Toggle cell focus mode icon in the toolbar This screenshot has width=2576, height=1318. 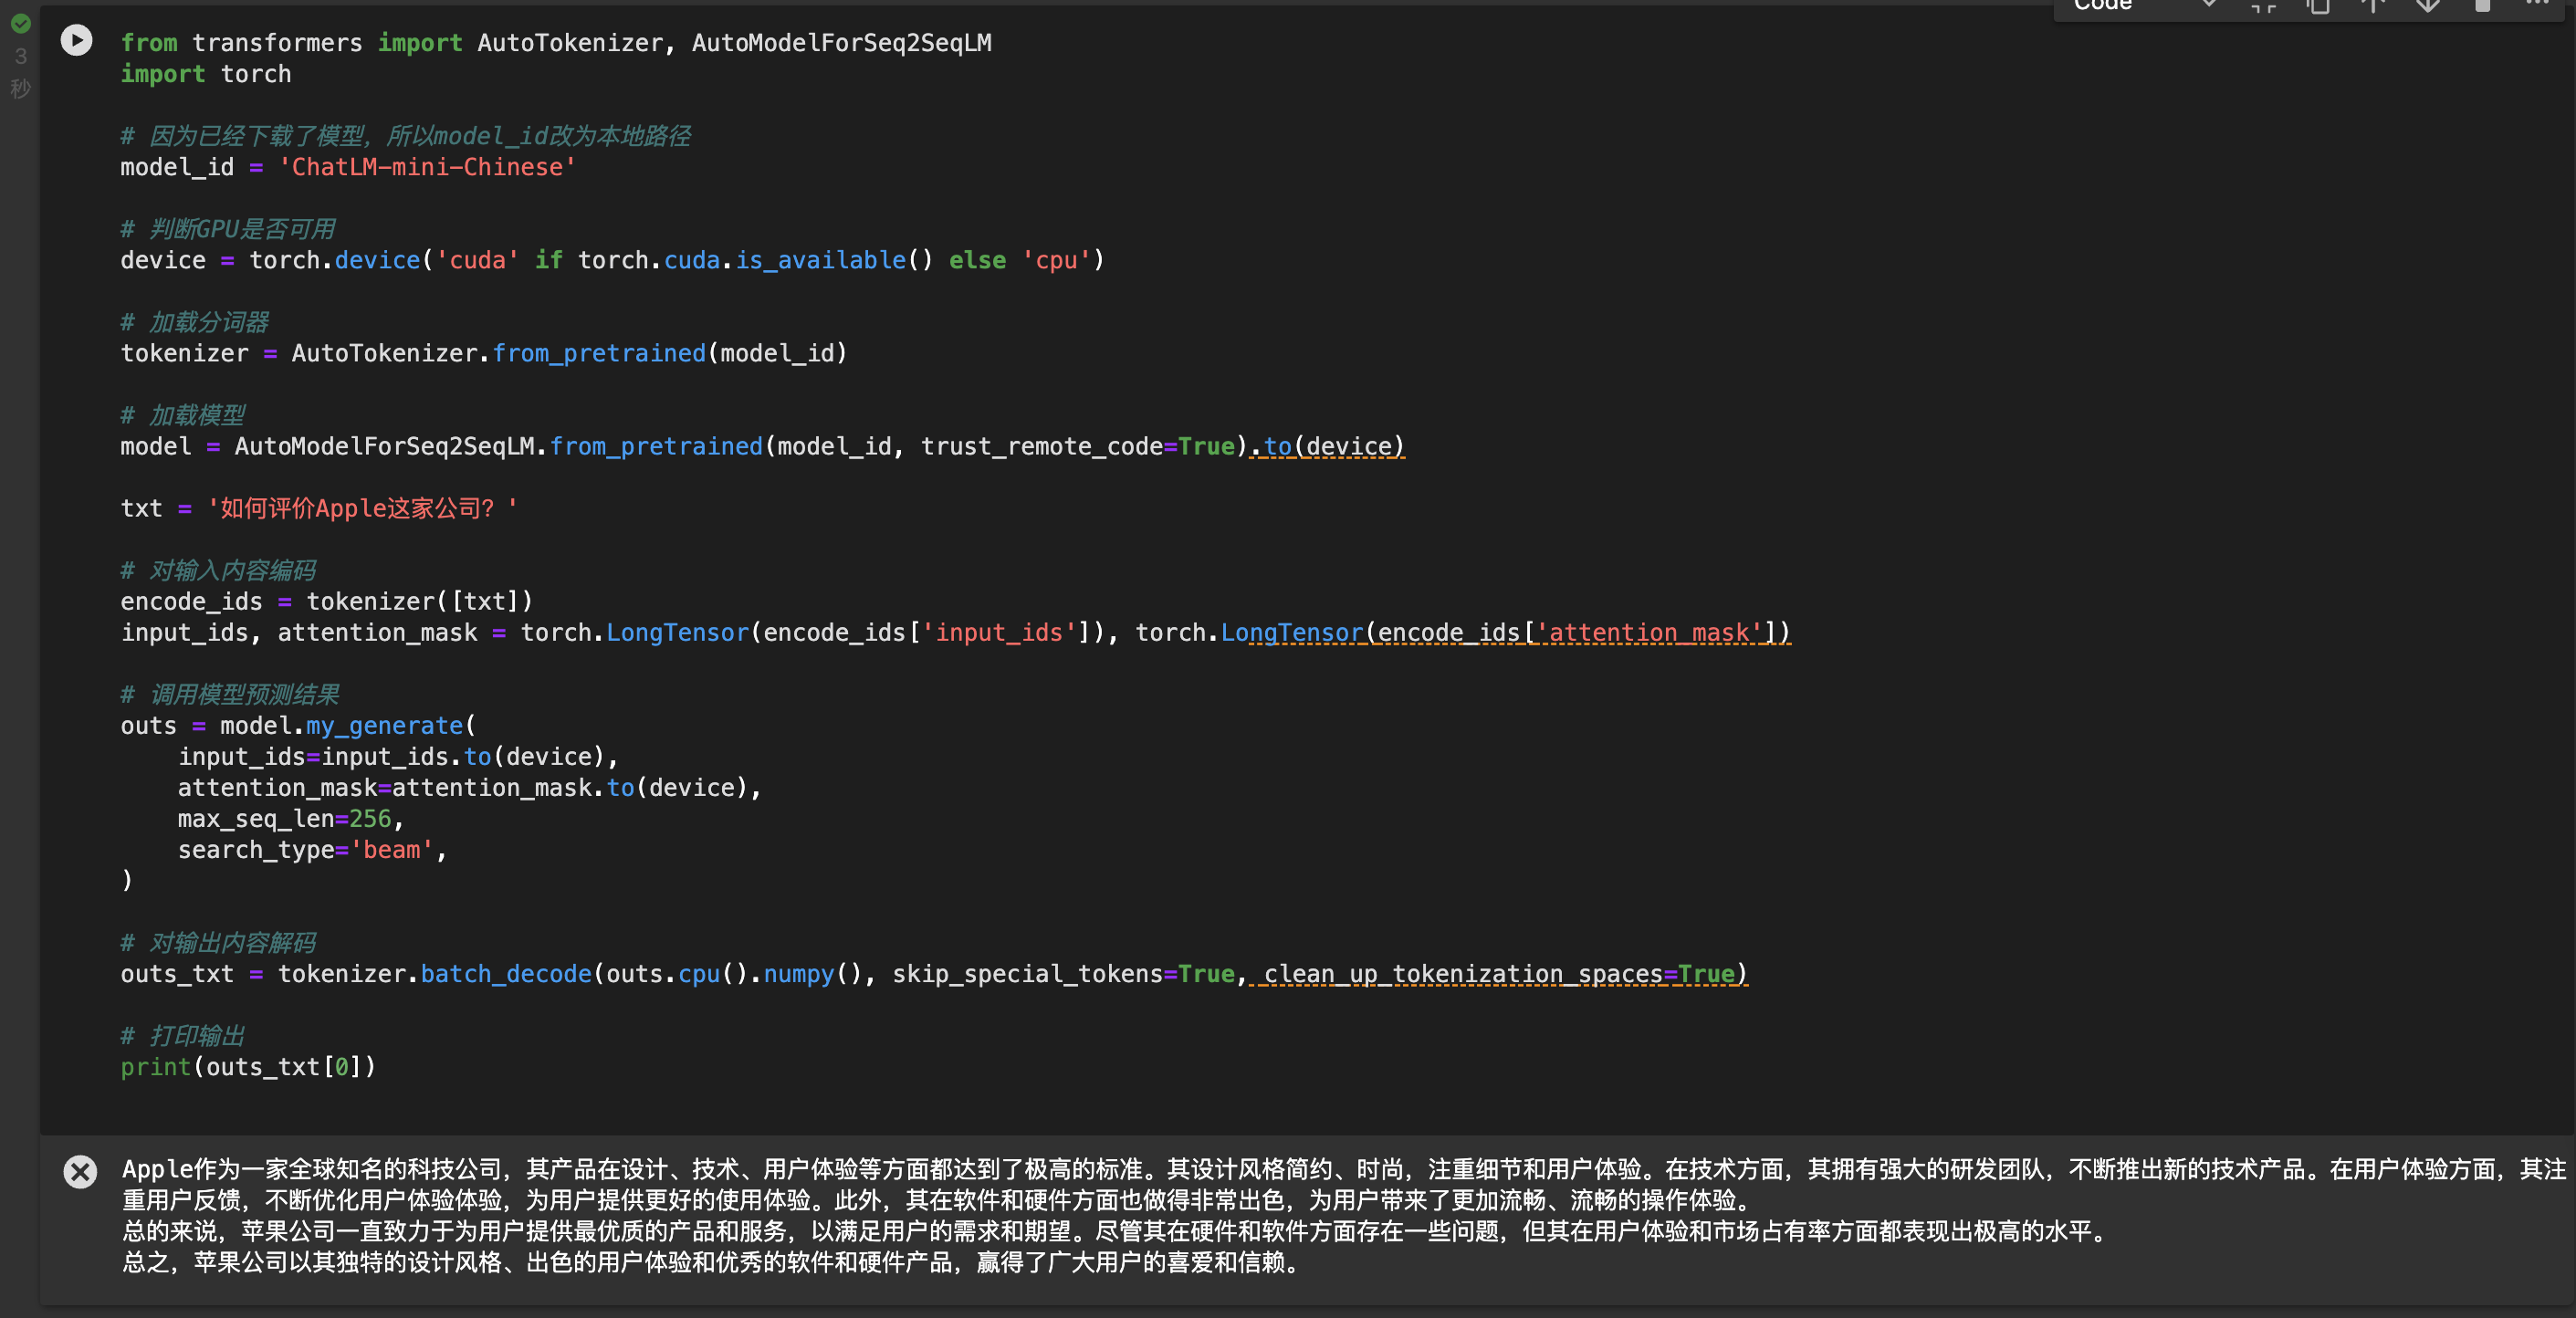pyautogui.click(x=2264, y=6)
